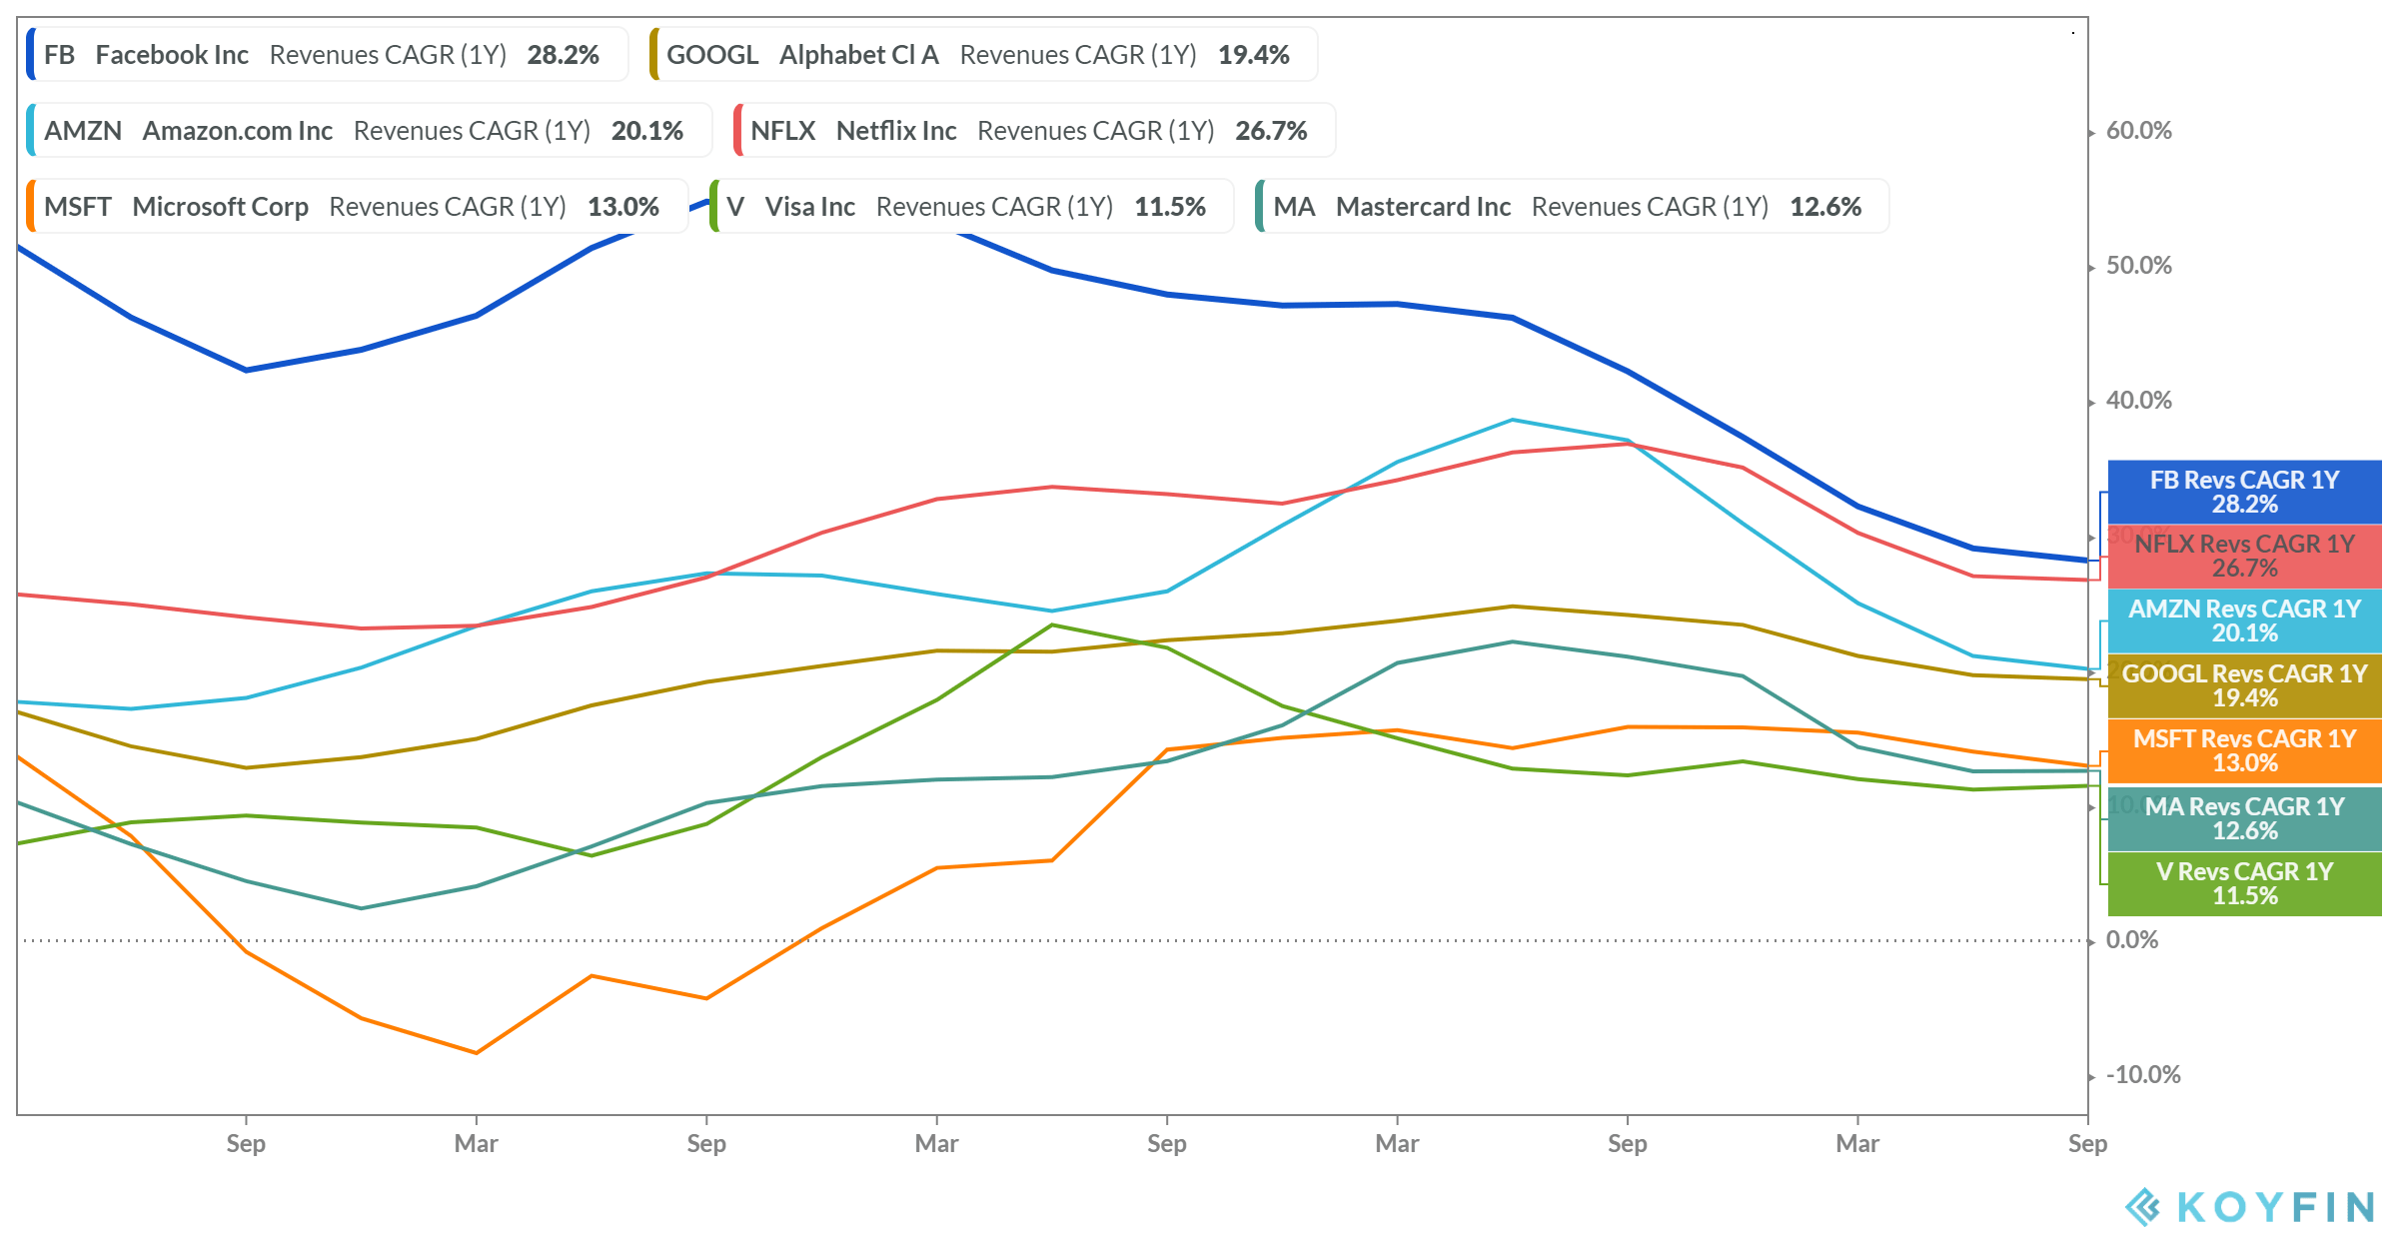The width and height of the screenshot is (2398, 1239).
Task: Click the FB Facebook Inc legend box
Action: (x=327, y=55)
